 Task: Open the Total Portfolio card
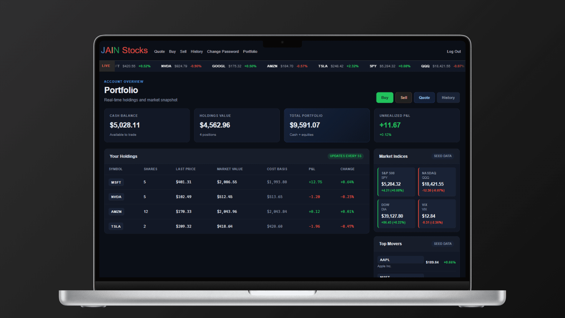coord(327,125)
